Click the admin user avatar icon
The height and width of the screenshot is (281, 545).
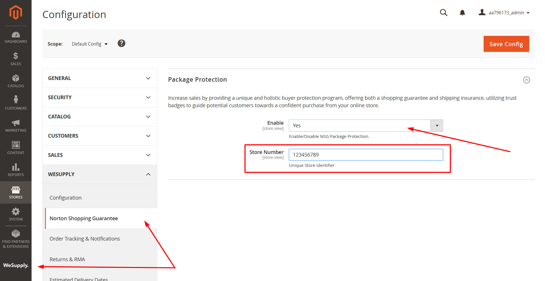coord(482,12)
